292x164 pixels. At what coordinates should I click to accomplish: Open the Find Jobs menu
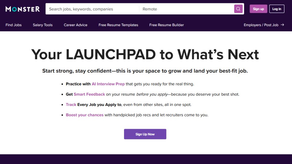coord(14,25)
